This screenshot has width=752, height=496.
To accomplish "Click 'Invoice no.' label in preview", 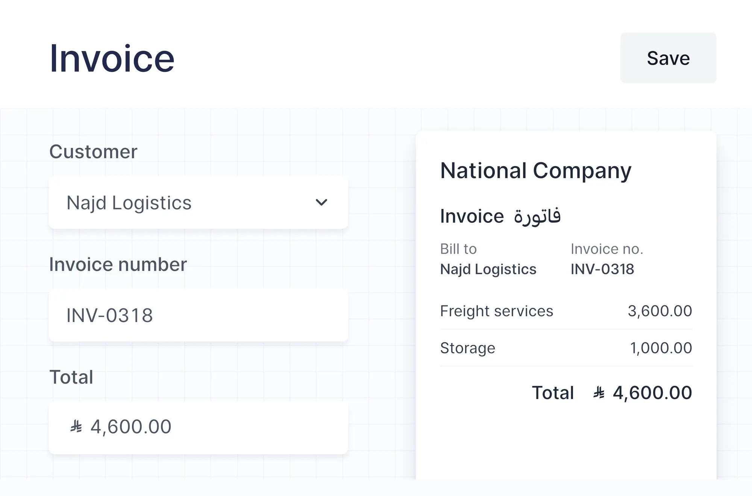I will tap(607, 249).
